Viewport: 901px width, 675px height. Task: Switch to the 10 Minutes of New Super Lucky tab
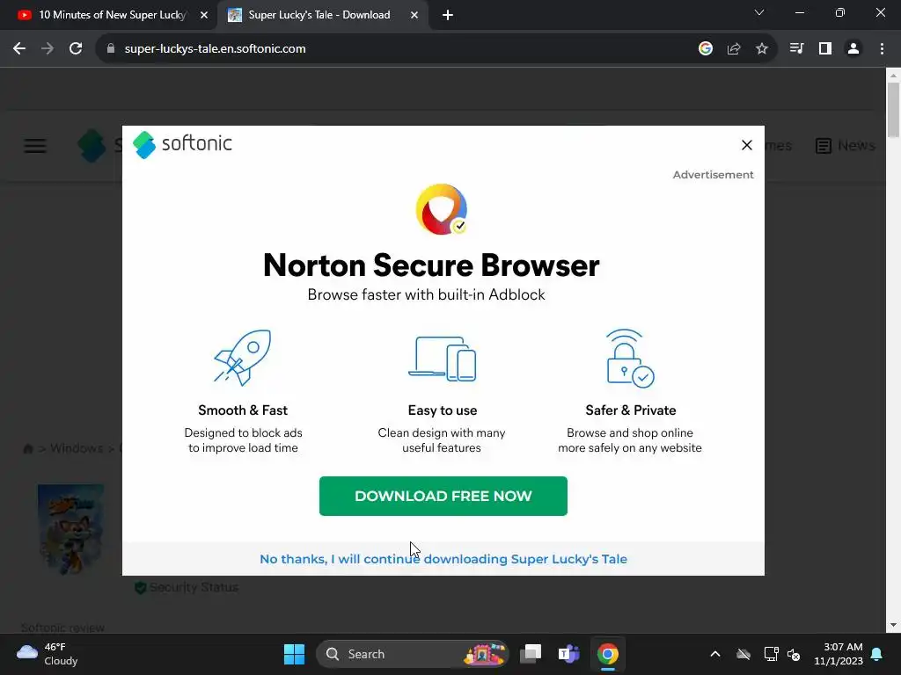coord(113,15)
